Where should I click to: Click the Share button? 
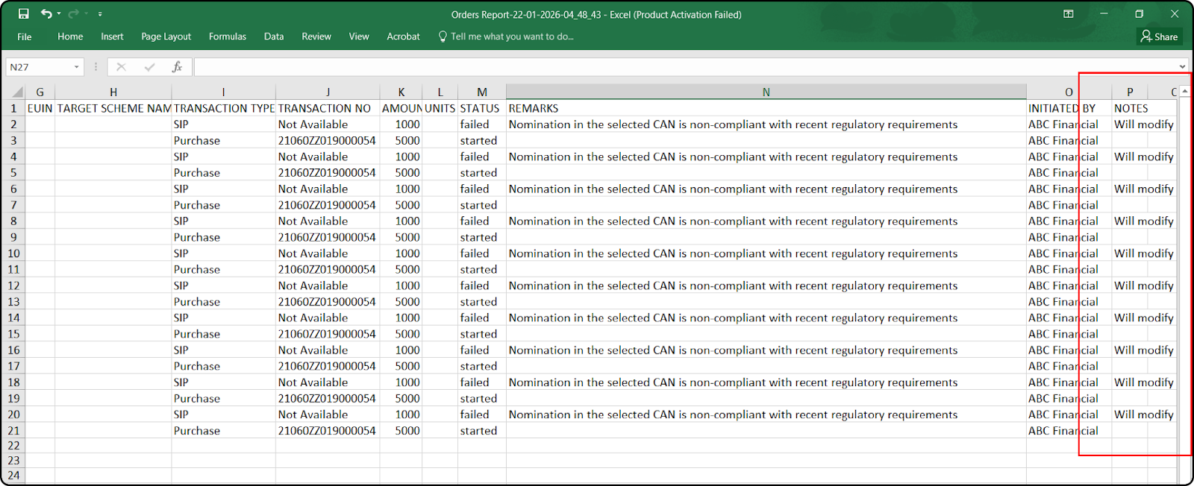tap(1159, 37)
